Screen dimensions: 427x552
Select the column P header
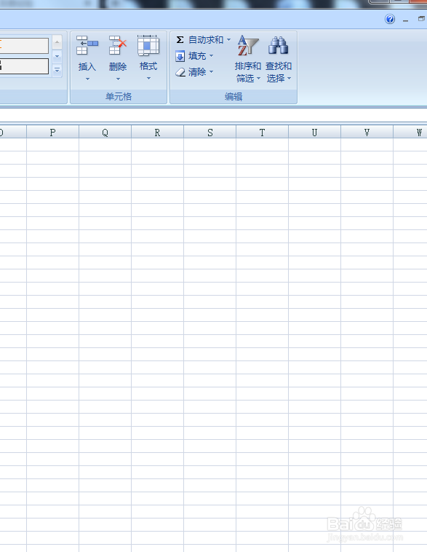pyautogui.click(x=52, y=133)
